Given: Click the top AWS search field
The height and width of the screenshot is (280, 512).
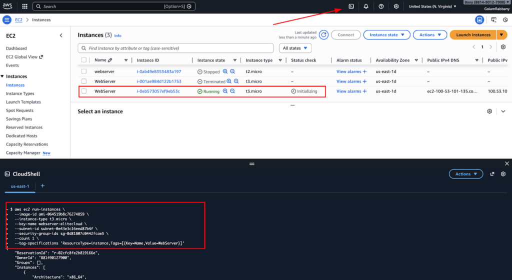Looking at the screenshot, I should (114, 6).
